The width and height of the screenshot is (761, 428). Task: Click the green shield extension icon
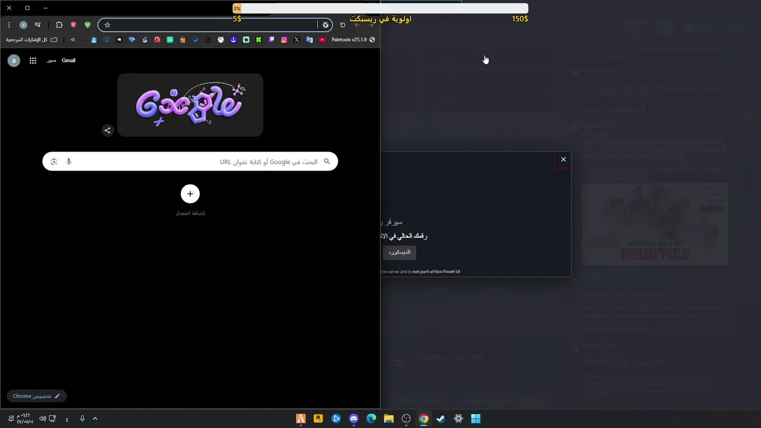click(x=87, y=25)
